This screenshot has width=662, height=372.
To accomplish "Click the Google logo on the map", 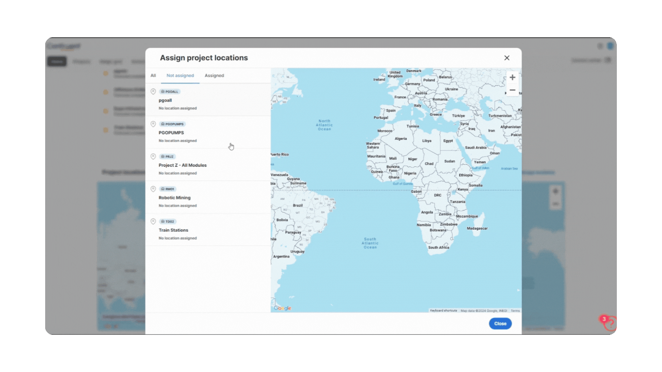I will point(282,308).
